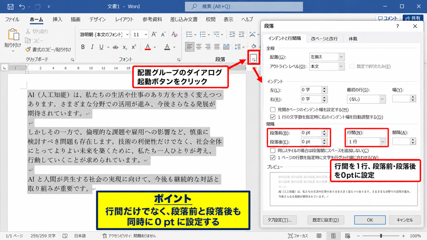Open the font name dropdown
This screenshot has height=240, width=427.
[127, 34]
